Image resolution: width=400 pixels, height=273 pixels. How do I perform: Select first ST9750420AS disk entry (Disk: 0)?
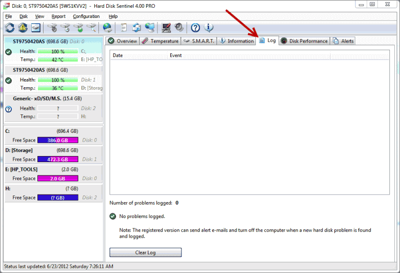(x=53, y=50)
